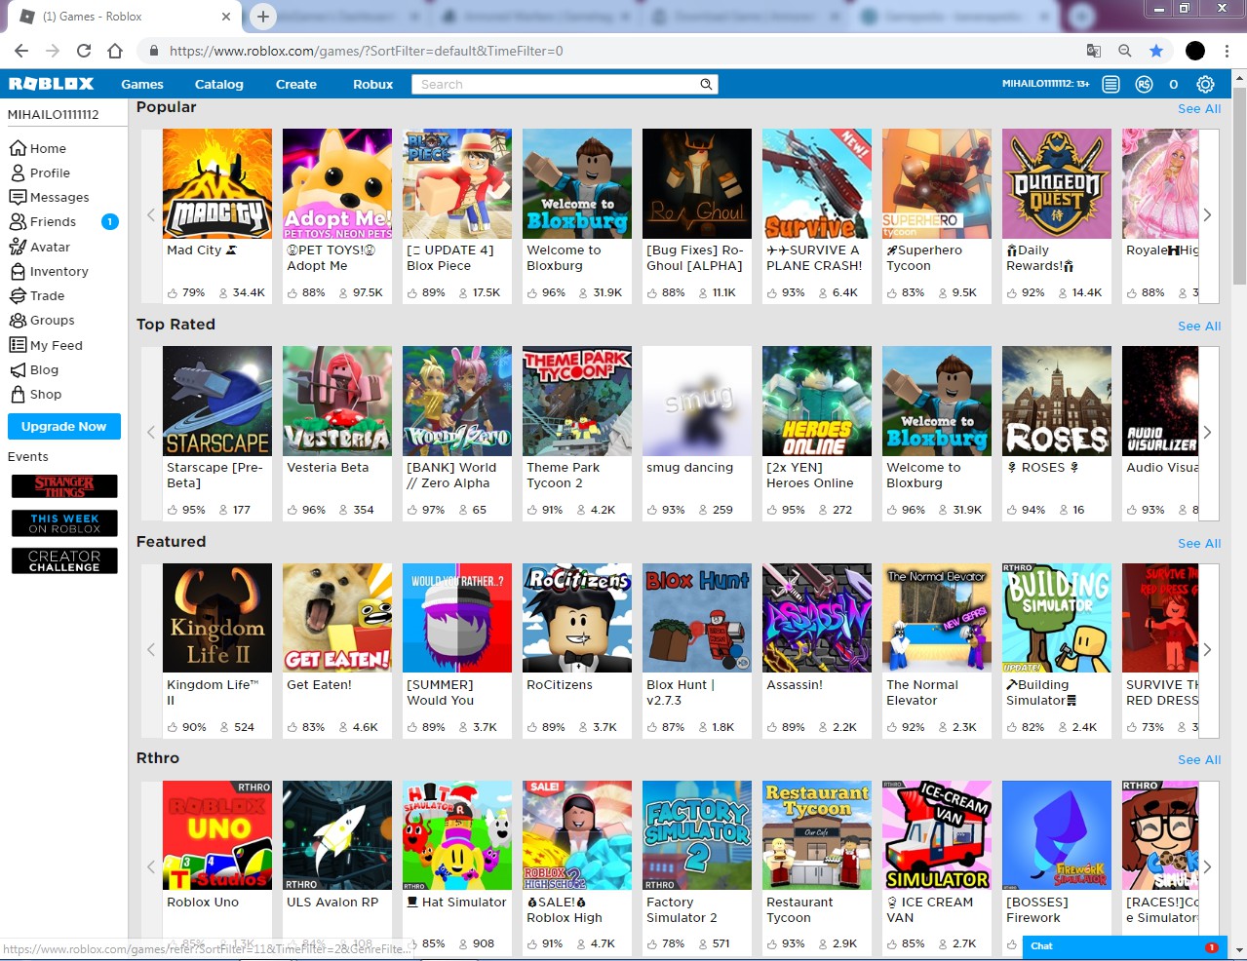The height and width of the screenshot is (961, 1247).
Task: Reload the page with refresh icon
Action: (84, 51)
